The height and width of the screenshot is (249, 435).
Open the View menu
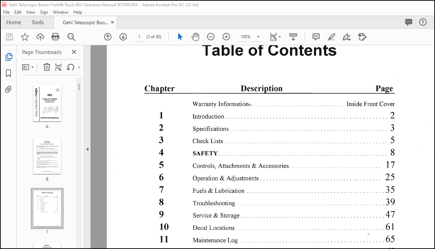pos(31,12)
